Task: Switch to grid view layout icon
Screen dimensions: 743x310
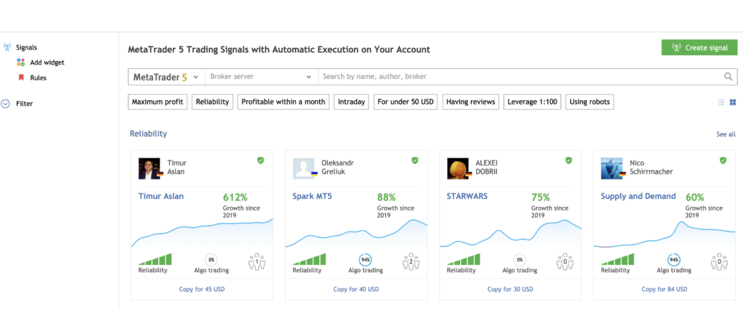Action: [733, 102]
